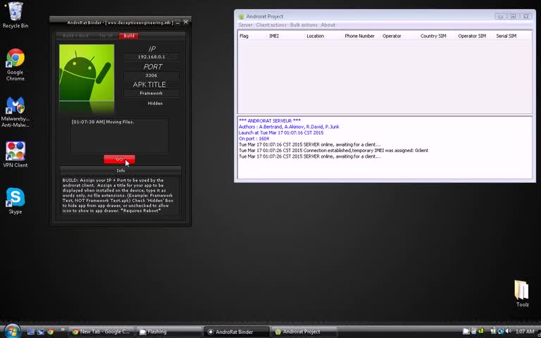
Task: Maximize the Androrat Project window
Action: [x=513, y=16]
